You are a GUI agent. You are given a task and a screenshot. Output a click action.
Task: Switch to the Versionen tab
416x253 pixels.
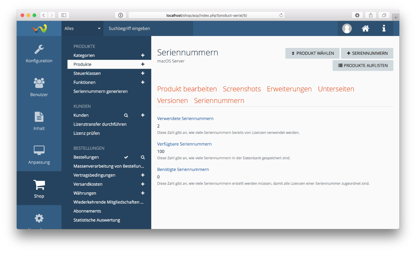172,101
